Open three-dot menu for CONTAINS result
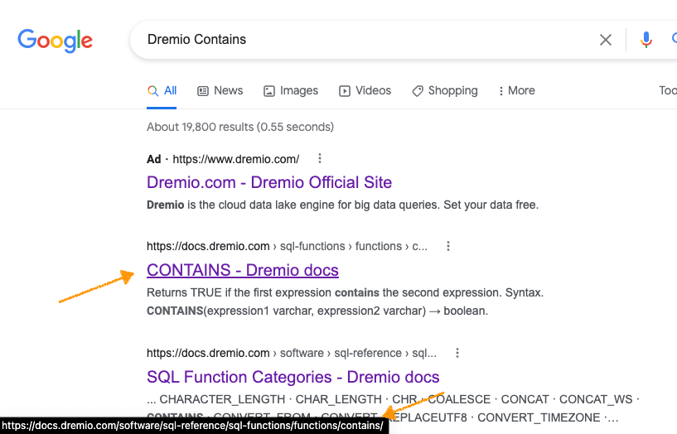677x434 pixels. pos(448,246)
